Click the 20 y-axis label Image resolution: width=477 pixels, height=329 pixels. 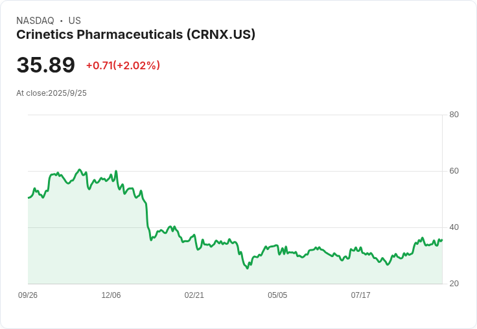coord(454,284)
